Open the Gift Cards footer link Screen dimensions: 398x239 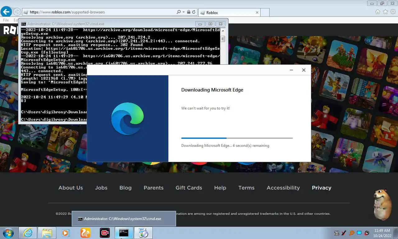tap(189, 188)
